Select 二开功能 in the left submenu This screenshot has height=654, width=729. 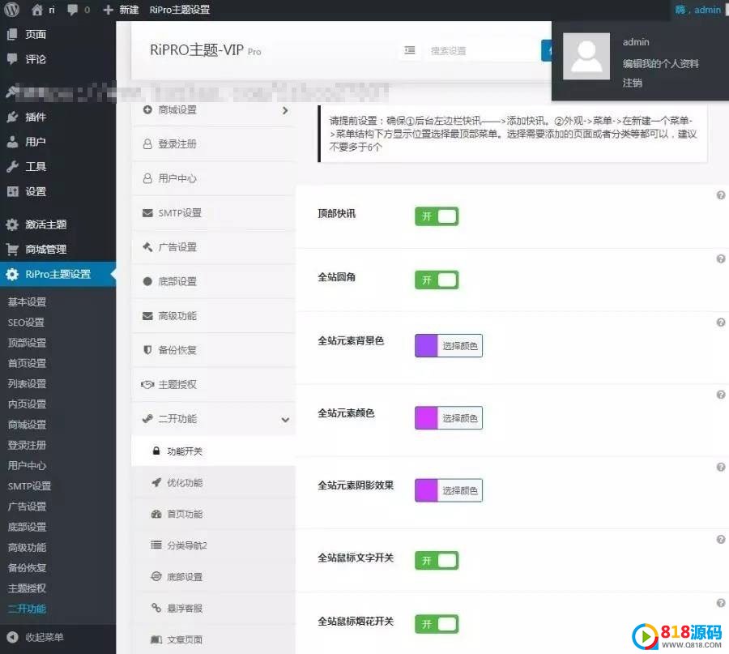(x=27, y=609)
